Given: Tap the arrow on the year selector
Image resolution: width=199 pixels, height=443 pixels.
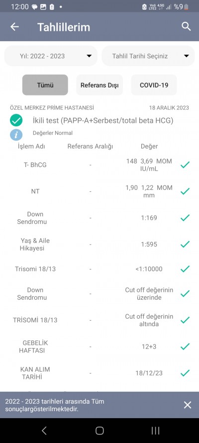Looking at the screenshot, I should point(89,56).
